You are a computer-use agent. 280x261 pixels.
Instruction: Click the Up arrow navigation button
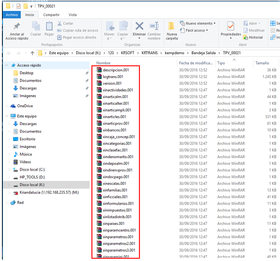(x=32, y=53)
